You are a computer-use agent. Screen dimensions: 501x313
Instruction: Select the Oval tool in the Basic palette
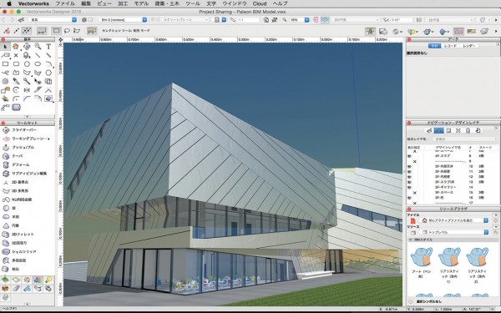click(38, 64)
